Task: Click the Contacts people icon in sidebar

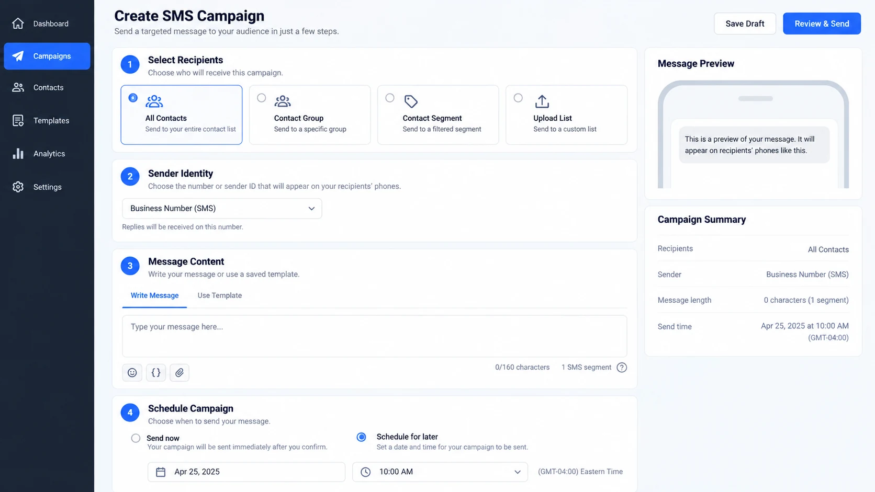Action: tap(18, 87)
